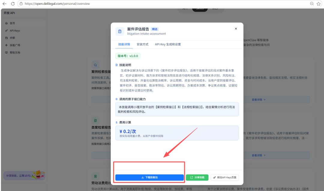The height and width of the screenshot is (191, 324).
Task: Click the book icon beside 帮助文档
Action: pos(6,53)
